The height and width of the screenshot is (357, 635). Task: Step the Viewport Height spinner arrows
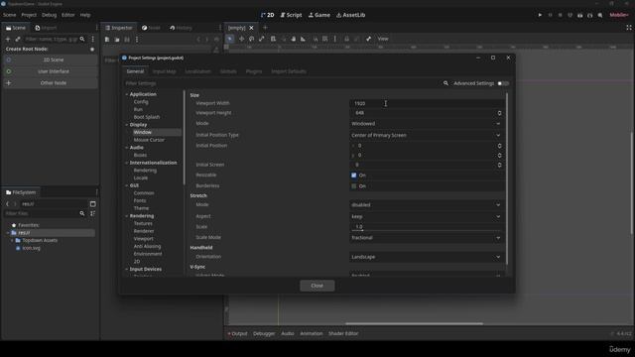point(499,113)
